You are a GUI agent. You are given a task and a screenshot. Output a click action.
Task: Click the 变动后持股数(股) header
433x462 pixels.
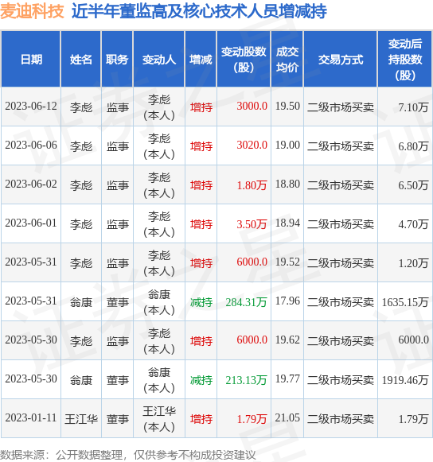[405, 60]
